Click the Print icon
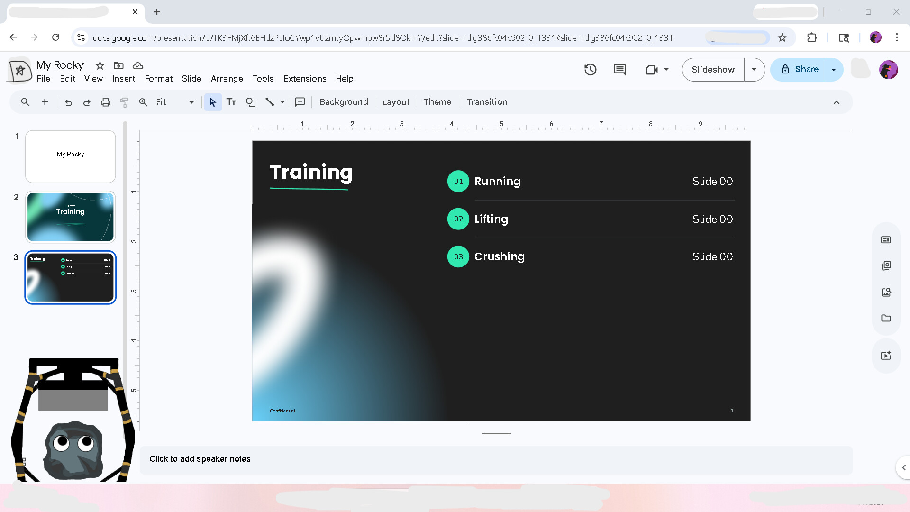Screen dimensions: 910x512 (x=105, y=102)
